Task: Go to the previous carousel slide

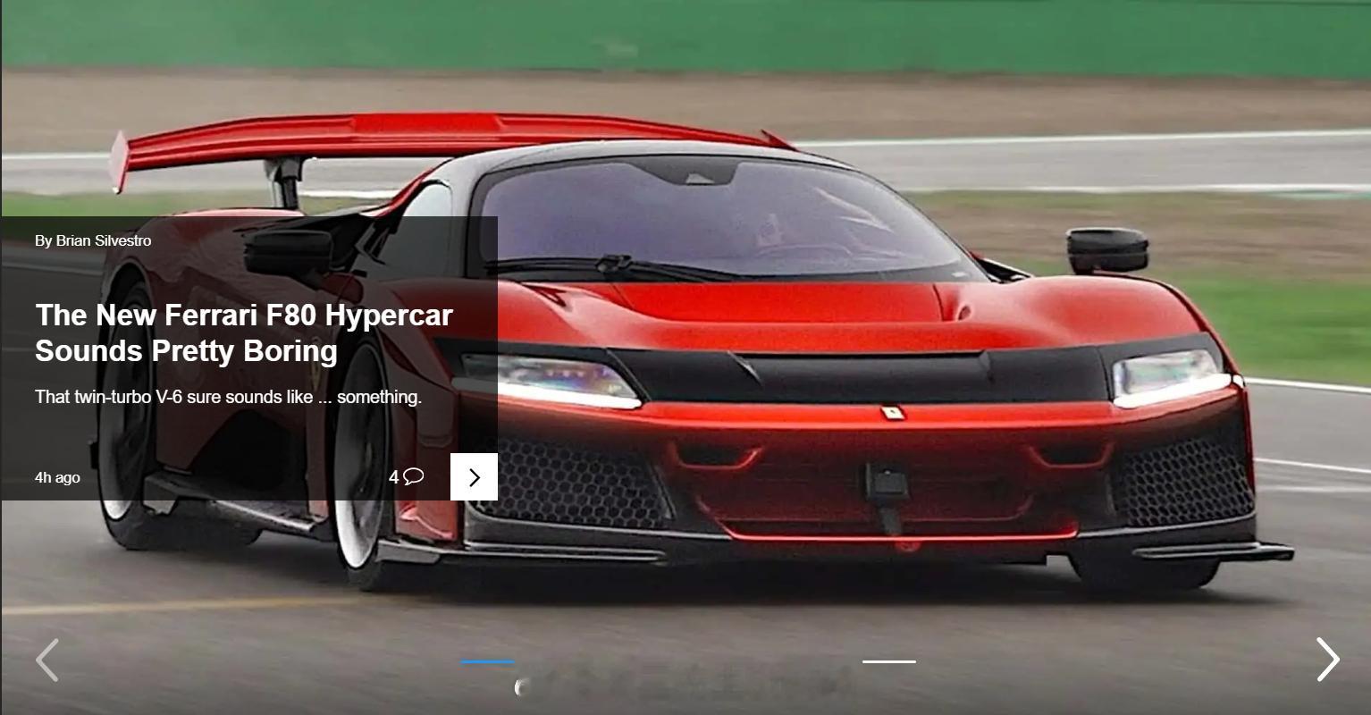Action: pos(46,660)
